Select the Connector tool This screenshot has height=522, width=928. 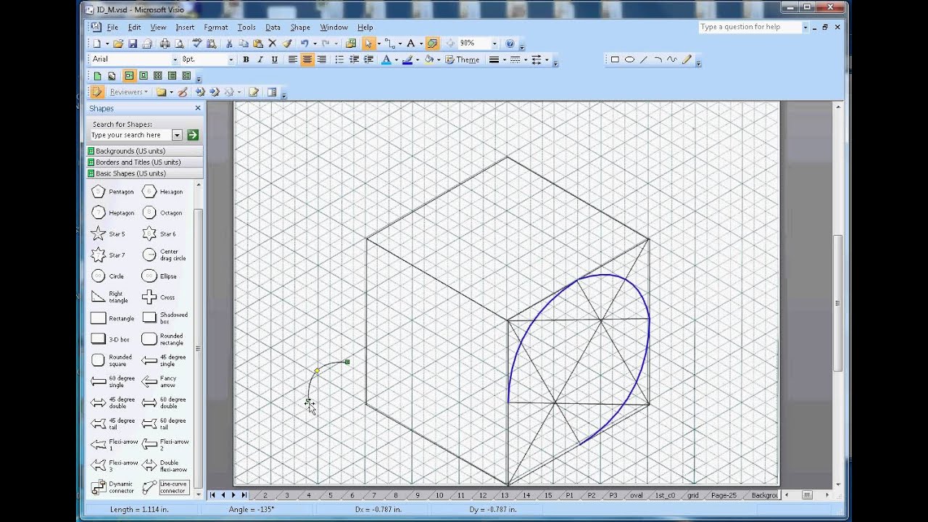pyautogui.click(x=389, y=43)
